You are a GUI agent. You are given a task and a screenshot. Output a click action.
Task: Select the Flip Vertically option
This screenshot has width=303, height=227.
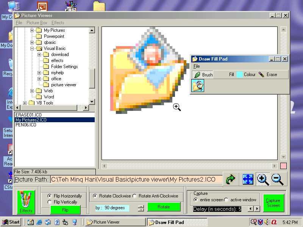point(50,202)
